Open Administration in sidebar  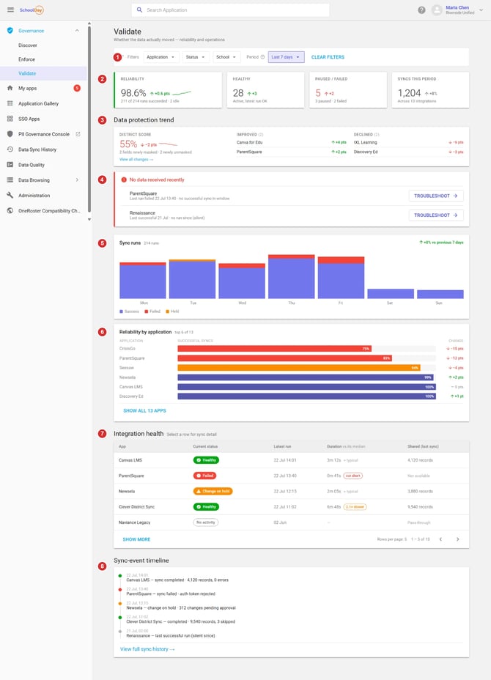coord(34,195)
